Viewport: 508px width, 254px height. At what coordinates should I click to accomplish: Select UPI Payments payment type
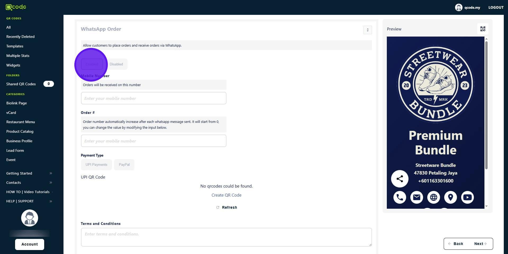coord(96,165)
